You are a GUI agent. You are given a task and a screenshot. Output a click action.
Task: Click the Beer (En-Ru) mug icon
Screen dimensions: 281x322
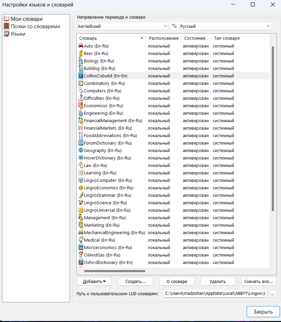pyautogui.click(x=81, y=53)
